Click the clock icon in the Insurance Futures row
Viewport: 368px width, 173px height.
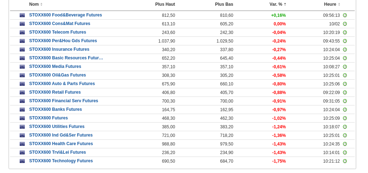tap(345, 50)
